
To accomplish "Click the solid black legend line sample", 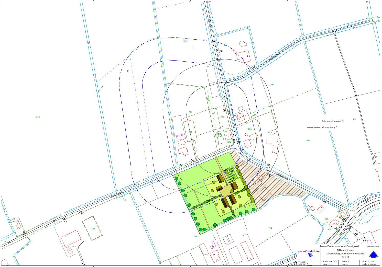I will [x=313, y=121].
